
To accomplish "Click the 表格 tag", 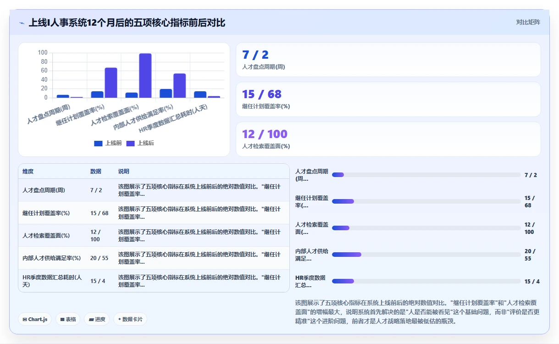I will click(68, 319).
